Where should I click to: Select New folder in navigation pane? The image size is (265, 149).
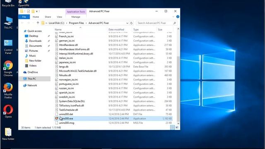(35, 61)
